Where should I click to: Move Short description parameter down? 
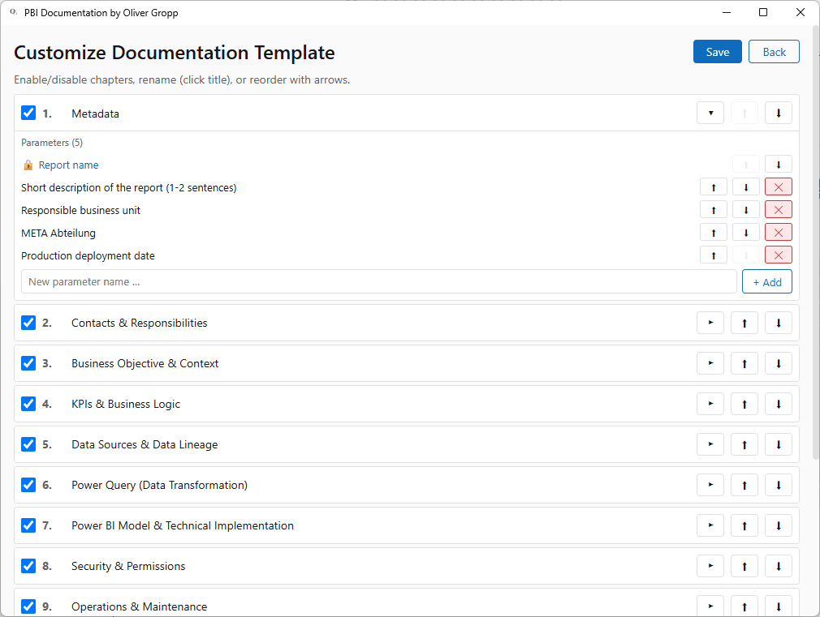tap(746, 187)
